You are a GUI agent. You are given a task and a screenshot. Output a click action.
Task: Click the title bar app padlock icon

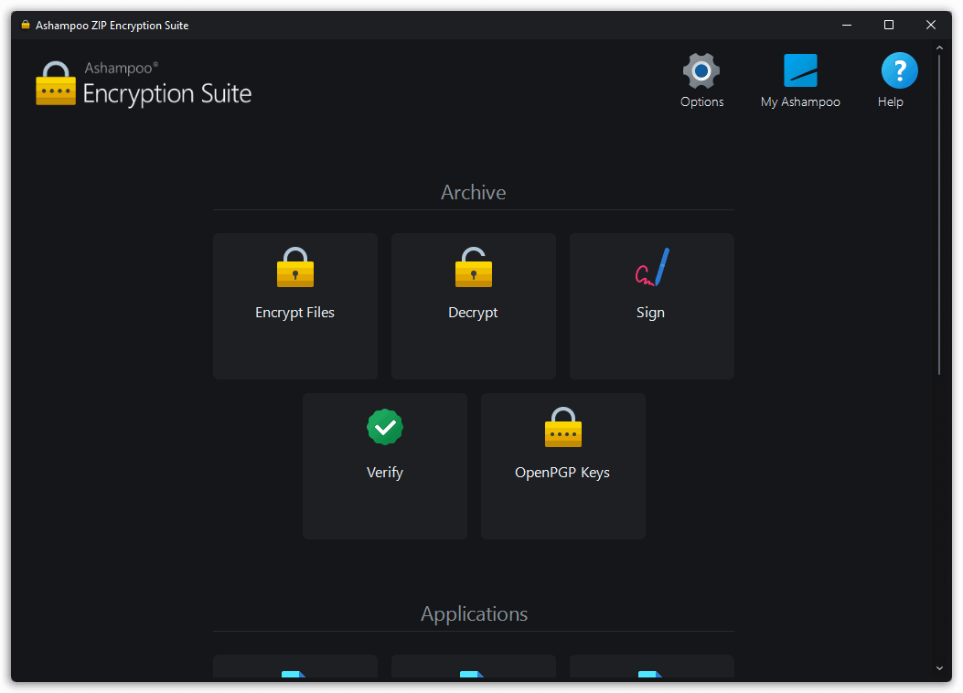(26, 26)
